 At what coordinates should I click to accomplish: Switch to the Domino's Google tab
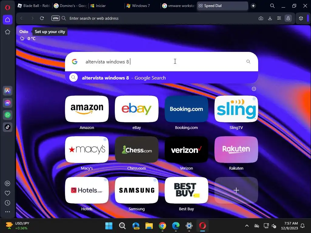(x=70, y=6)
